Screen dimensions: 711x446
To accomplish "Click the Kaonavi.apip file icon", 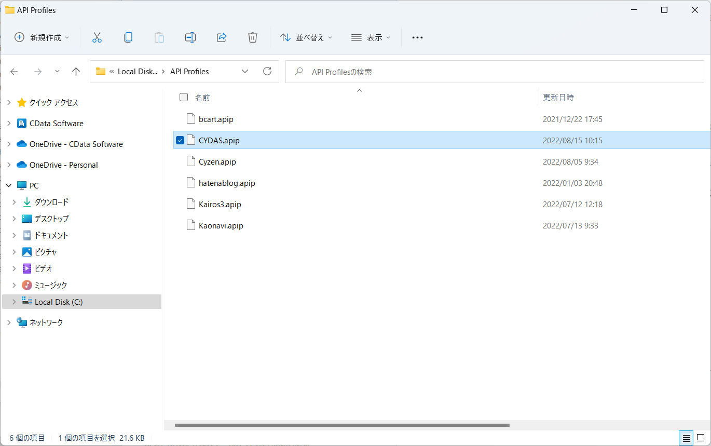I will (190, 225).
